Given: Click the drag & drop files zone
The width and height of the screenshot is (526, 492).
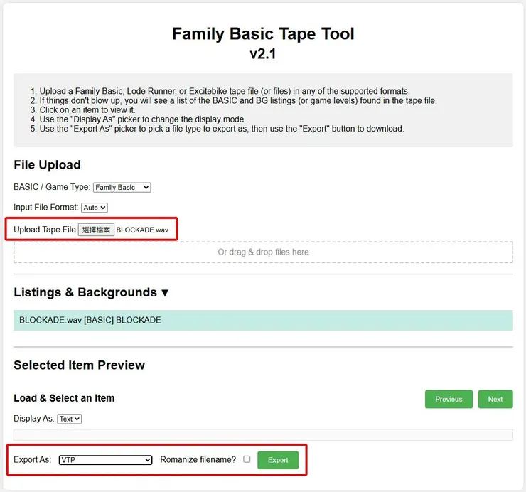Looking at the screenshot, I should [x=263, y=252].
